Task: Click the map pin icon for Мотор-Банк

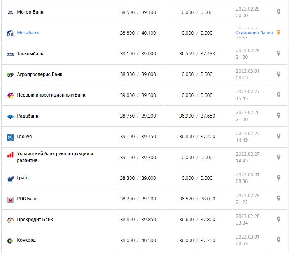Action: [x=278, y=12]
